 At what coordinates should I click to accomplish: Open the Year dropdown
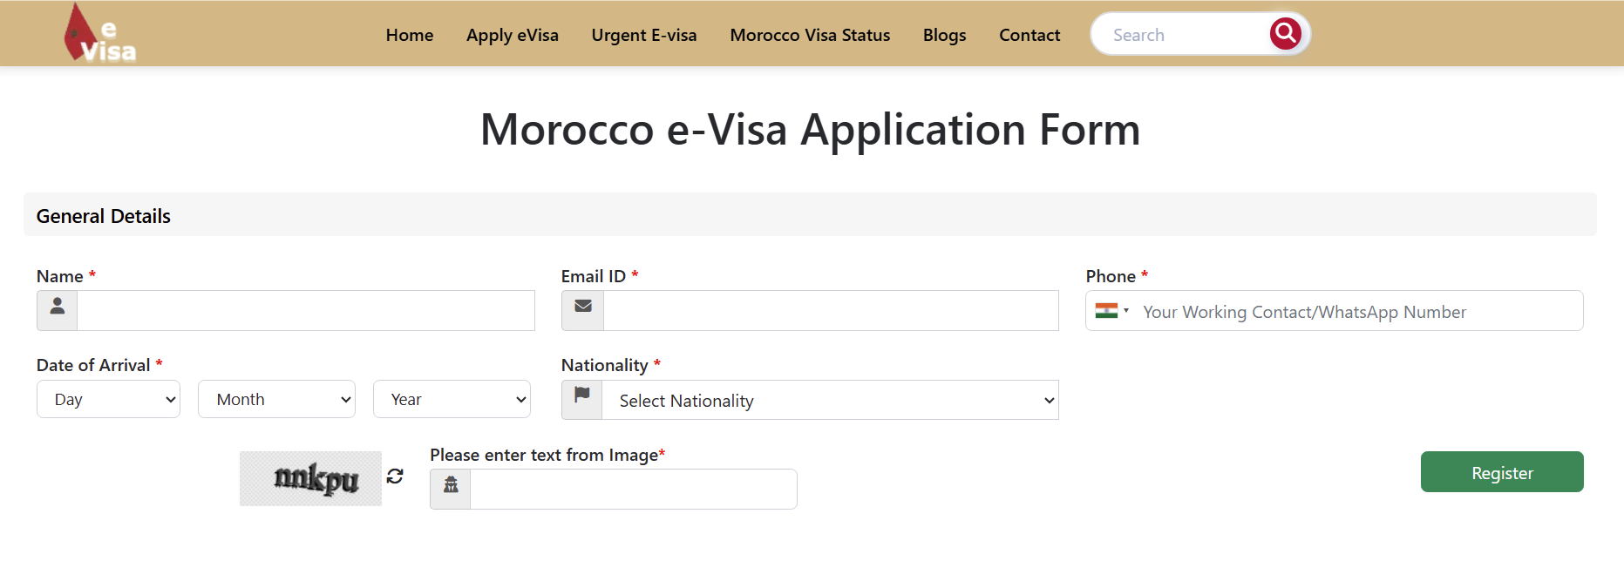pos(452,399)
